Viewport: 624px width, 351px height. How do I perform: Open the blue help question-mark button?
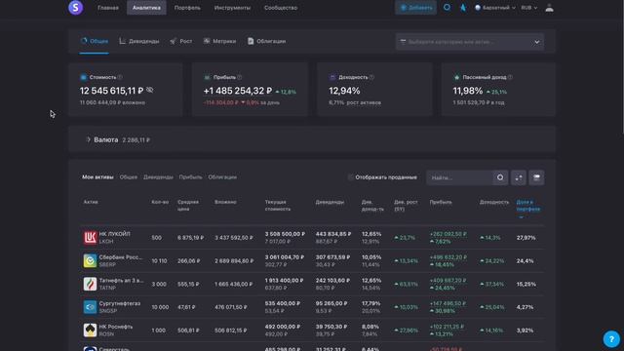pos(611,339)
